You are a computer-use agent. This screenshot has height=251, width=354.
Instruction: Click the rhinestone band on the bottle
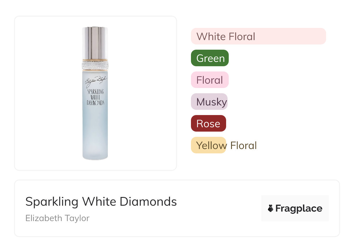click(x=95, y=65)
